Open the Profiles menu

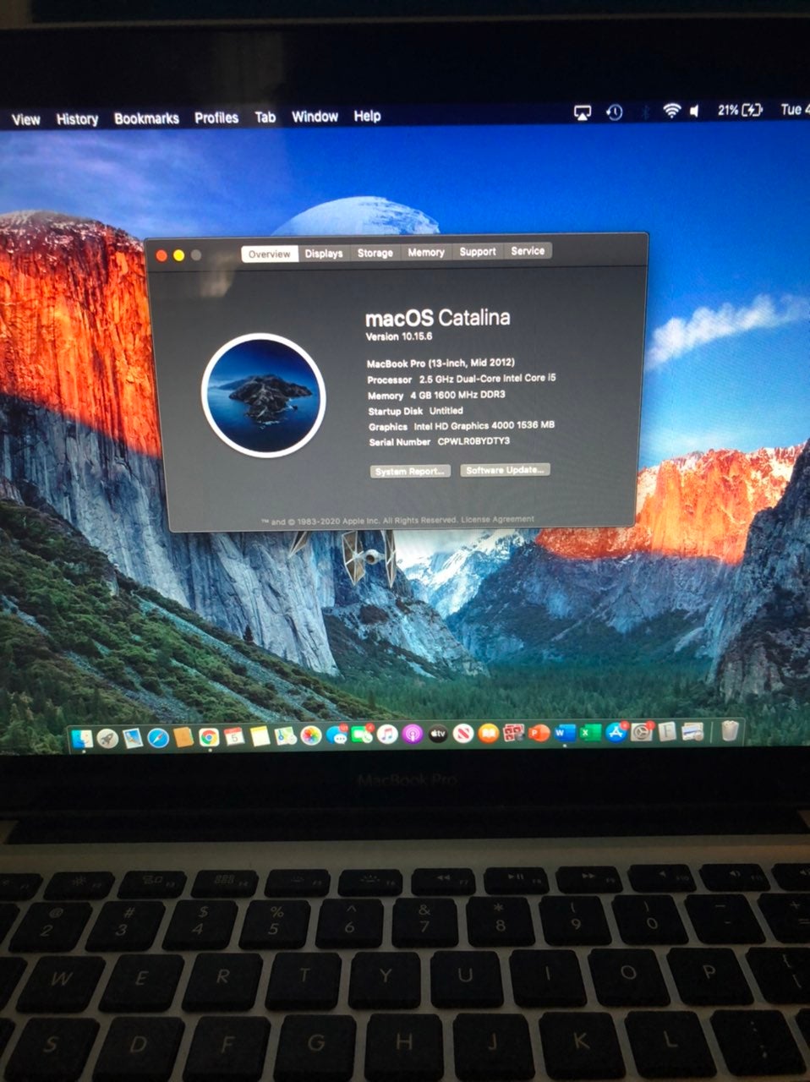click(x=216, y=117)
